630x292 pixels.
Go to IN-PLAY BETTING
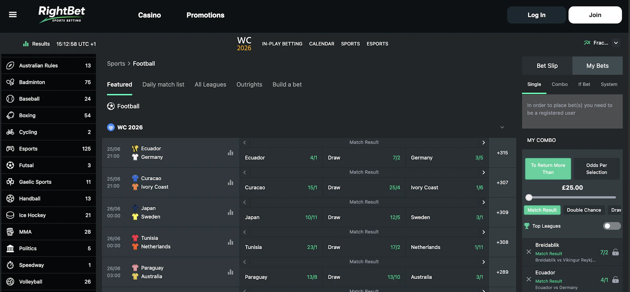pos(282,44)
